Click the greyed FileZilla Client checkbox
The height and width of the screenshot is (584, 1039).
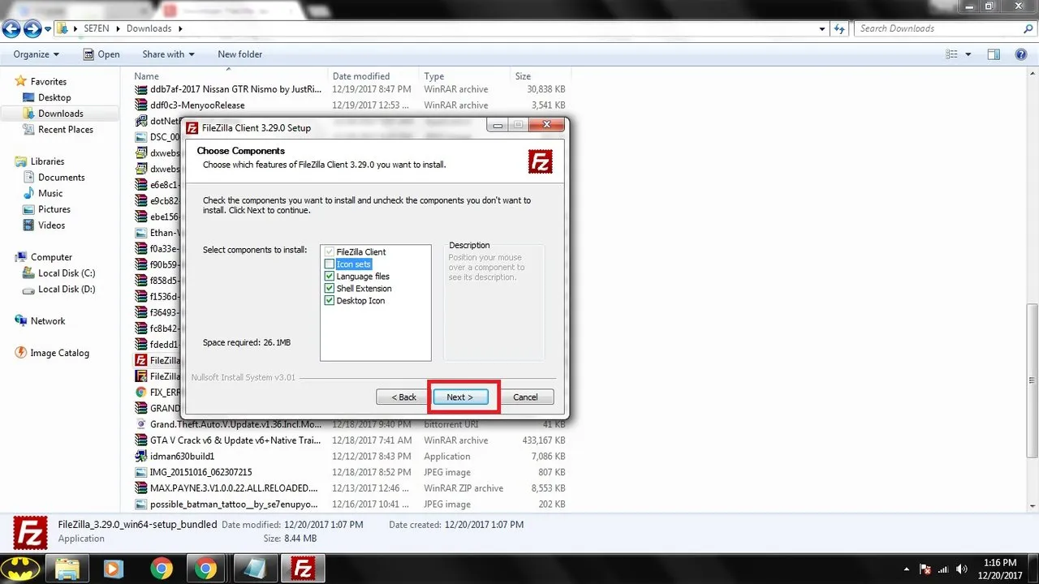[329, 252]
